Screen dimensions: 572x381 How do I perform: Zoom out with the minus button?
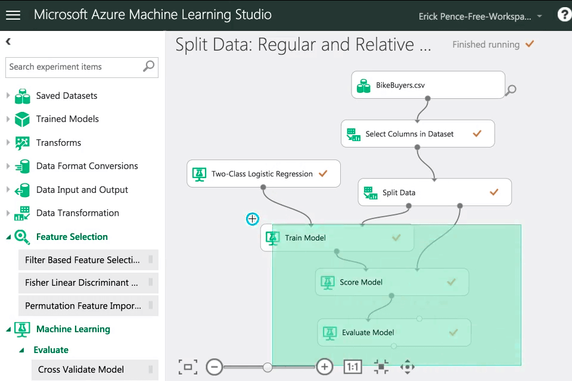coord(214,367)
